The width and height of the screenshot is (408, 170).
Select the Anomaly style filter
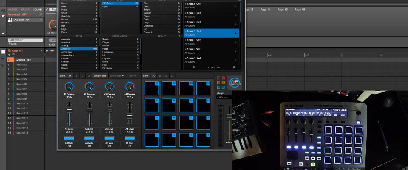(x=79, y=49)
